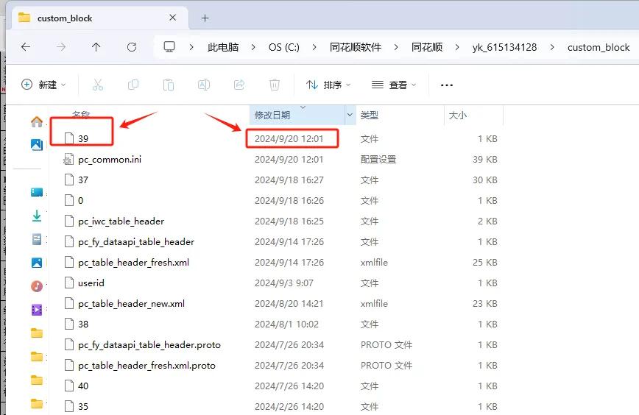Open Gallery in the sidebar
This screenshot has width=639, height=415.
[x=37, y=144]
